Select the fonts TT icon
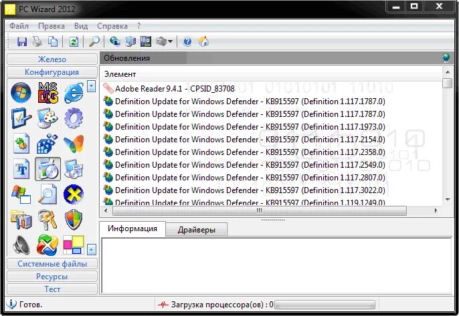 pyautogui.click(x=21, y=169)
